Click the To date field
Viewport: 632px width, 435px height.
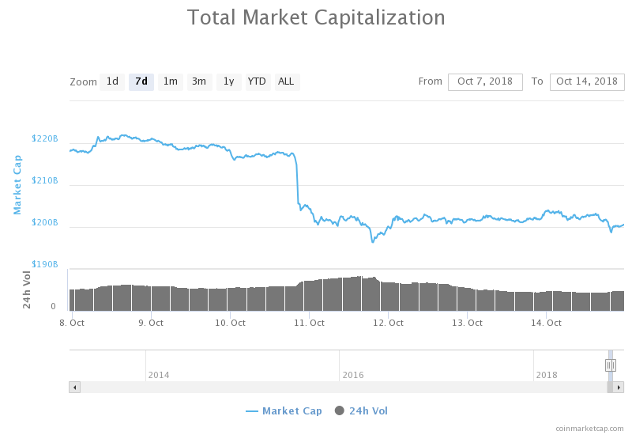(x=587, y=81)
